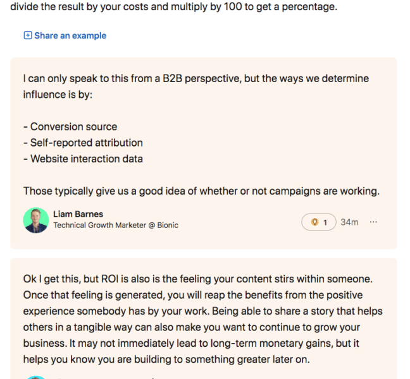Click the plus icon beside Share an example
Image resolution: width=410 pixels, height=379 pixels.
tap(27, 35)
